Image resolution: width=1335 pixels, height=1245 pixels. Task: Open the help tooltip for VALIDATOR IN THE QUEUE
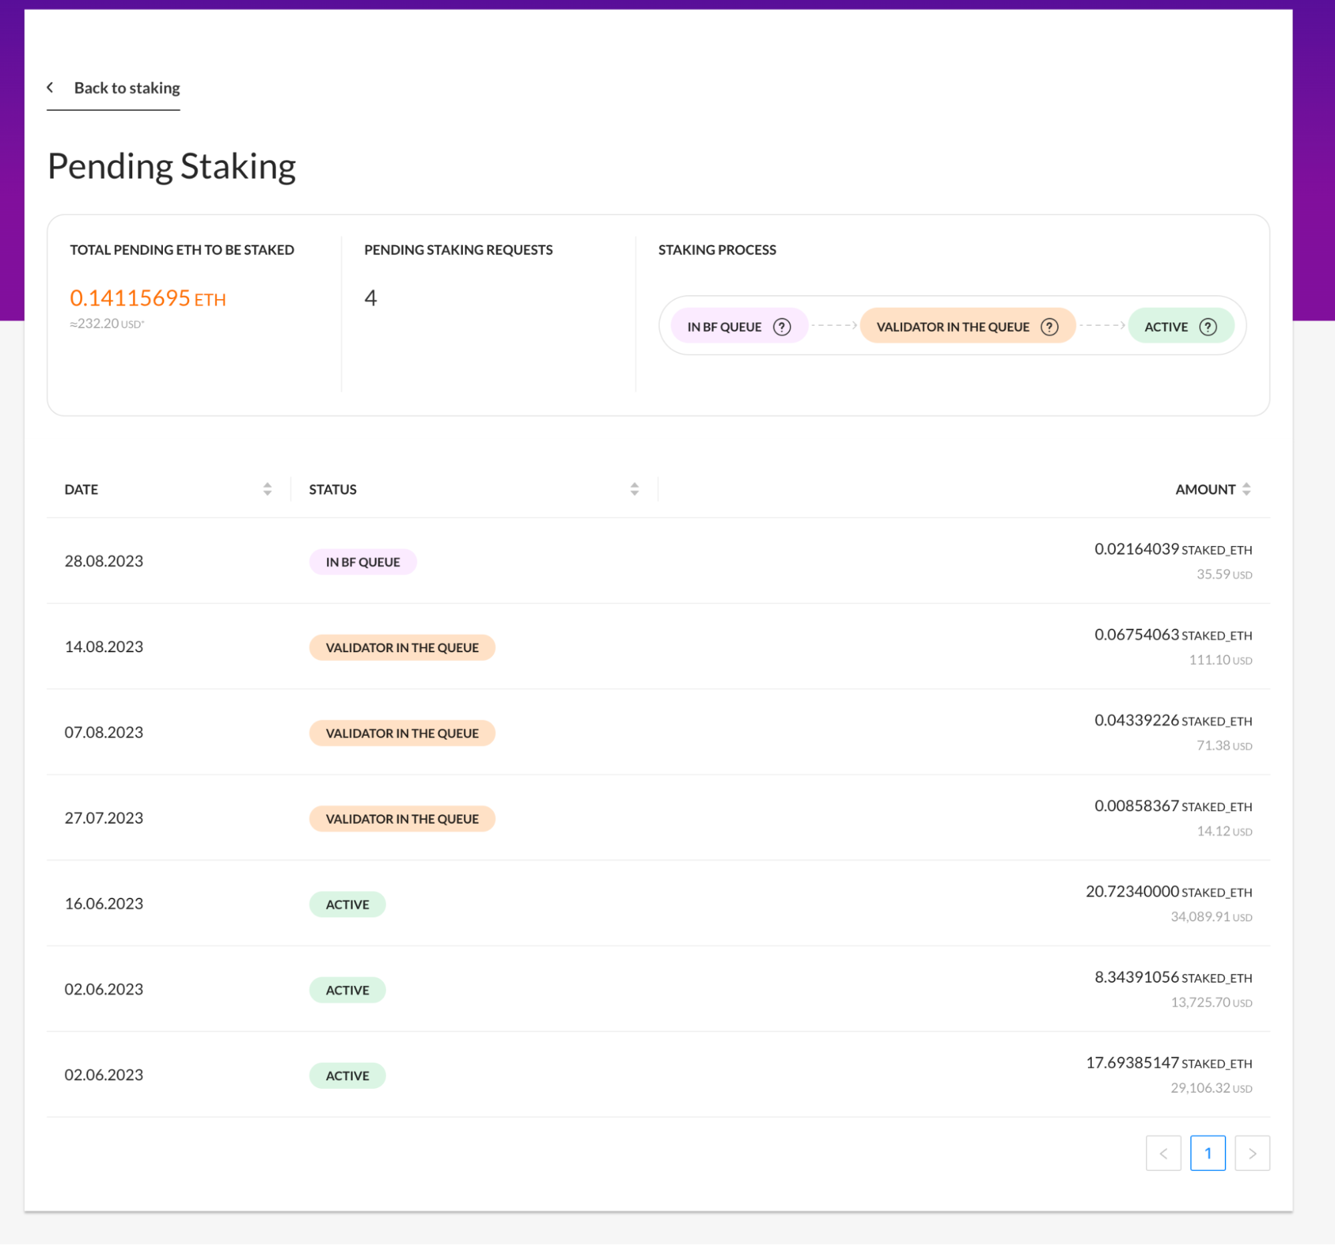click(x=1048, y=327)
